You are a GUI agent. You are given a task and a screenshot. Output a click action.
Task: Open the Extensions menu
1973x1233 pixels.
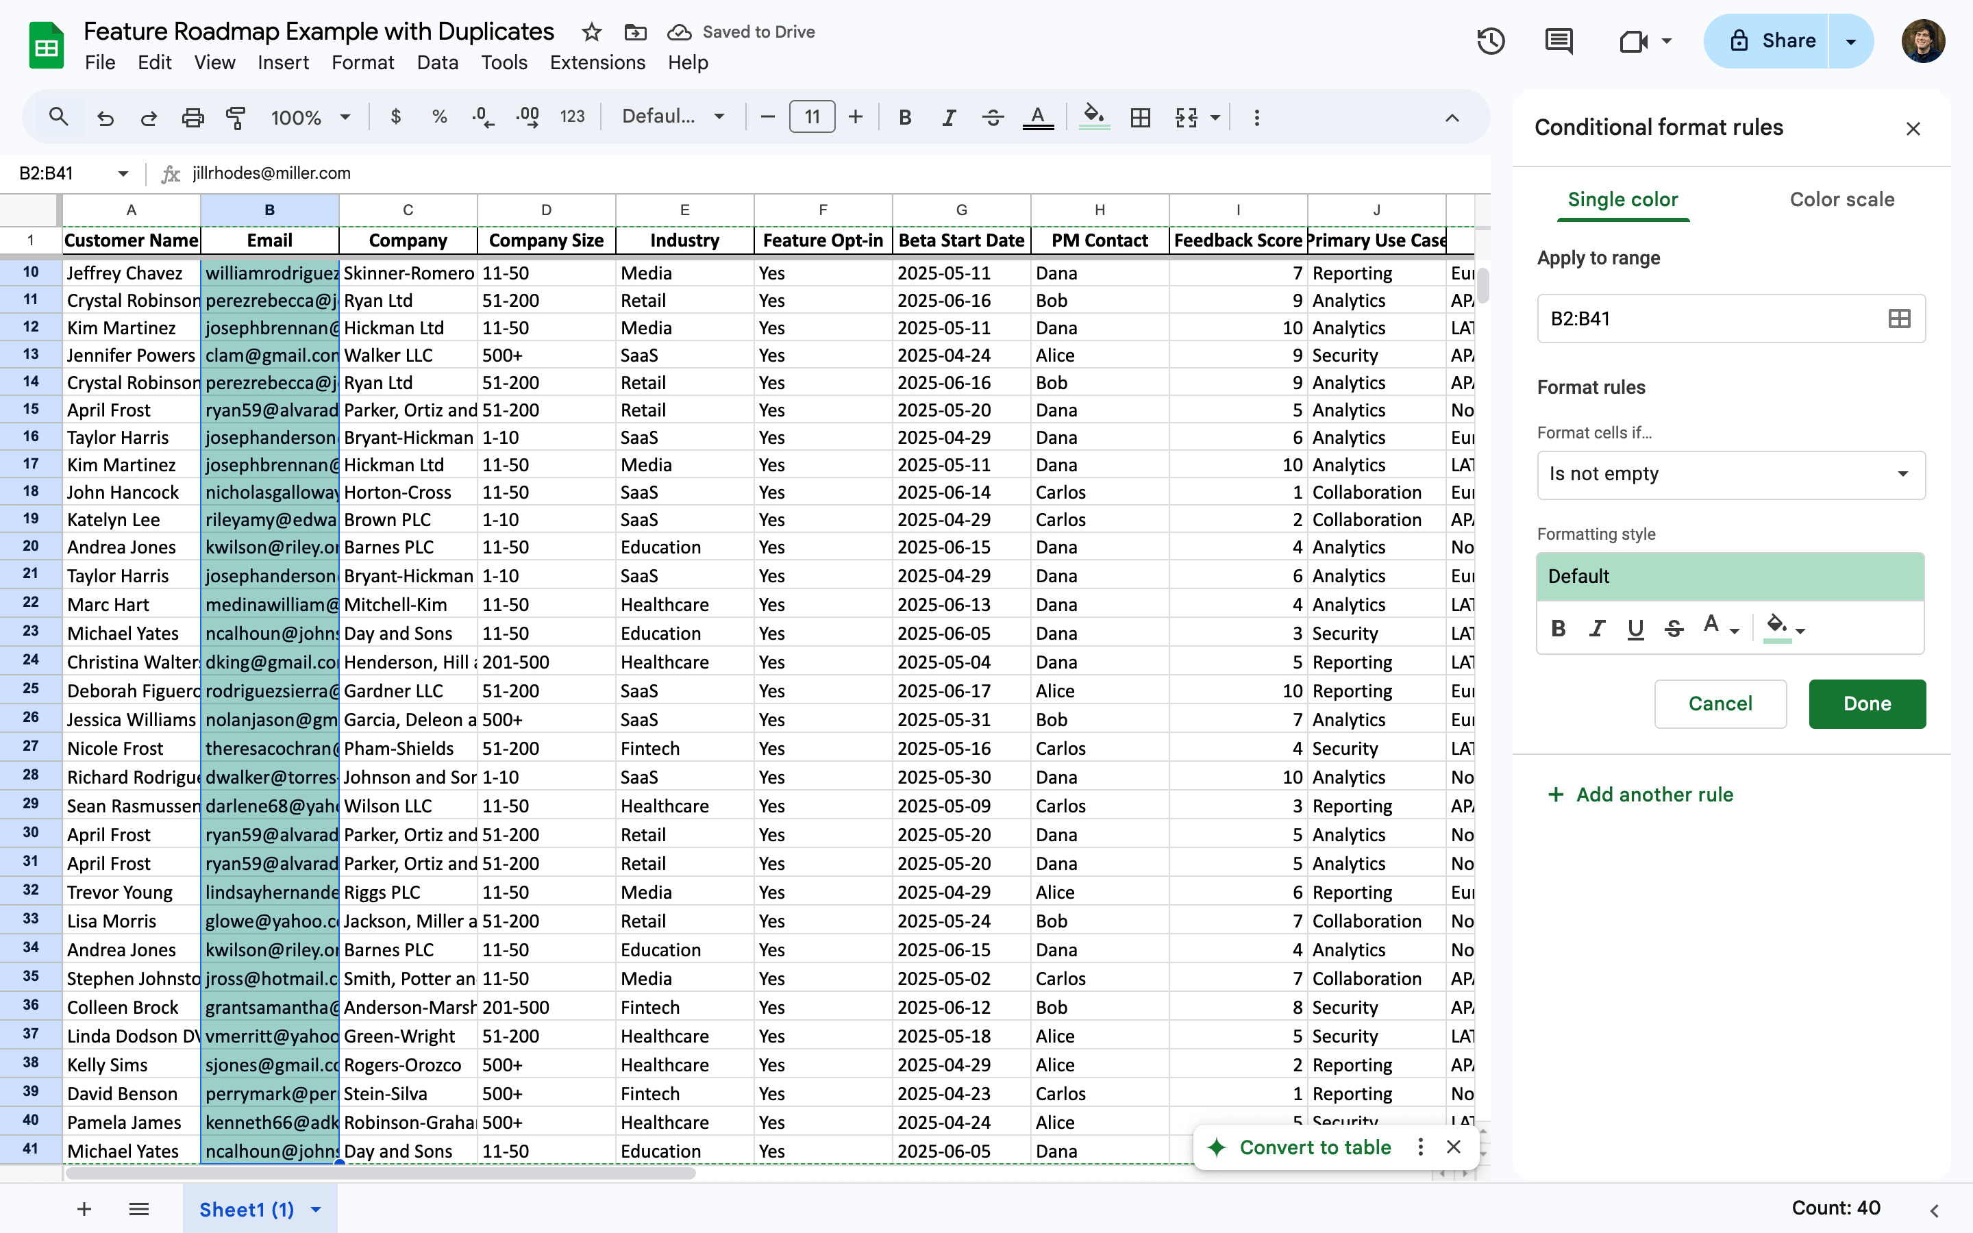tap(597, 63)
